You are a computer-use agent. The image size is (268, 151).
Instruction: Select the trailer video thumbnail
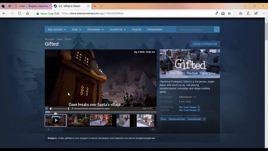(x=56, y=120)
